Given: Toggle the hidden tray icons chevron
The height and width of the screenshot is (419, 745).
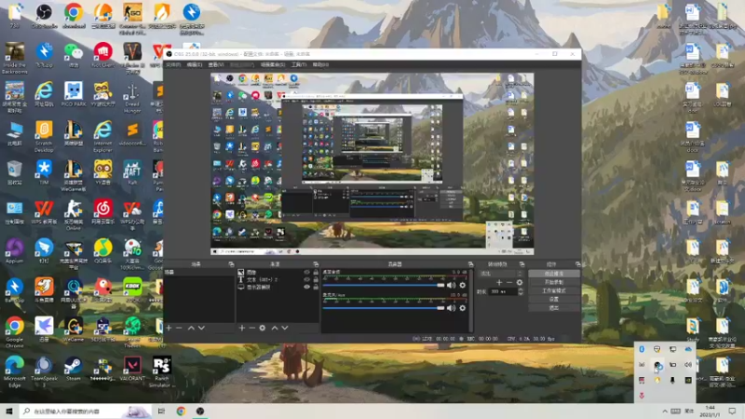Looking at the screenshot, I should [x=665, y=411].
